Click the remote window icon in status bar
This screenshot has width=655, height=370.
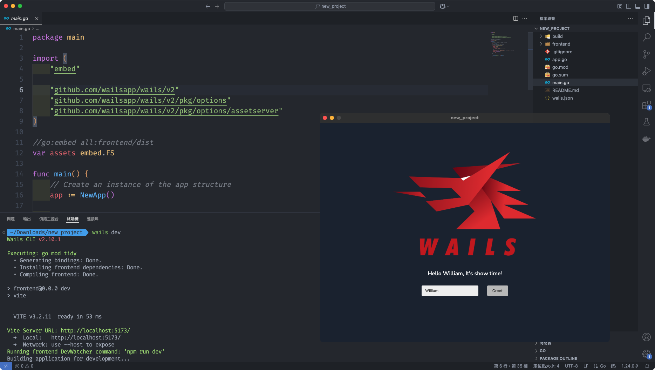point(6,366)
